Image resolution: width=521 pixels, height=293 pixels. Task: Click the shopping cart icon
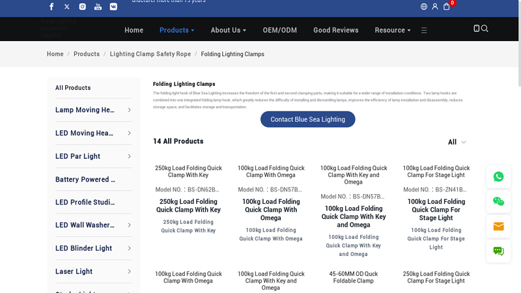[447, 7]
